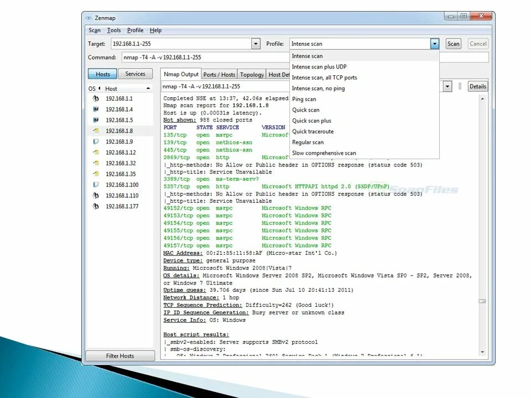Open the Scan menu
Viewport: 531px width, 398px height.
[x=95, y=30]
